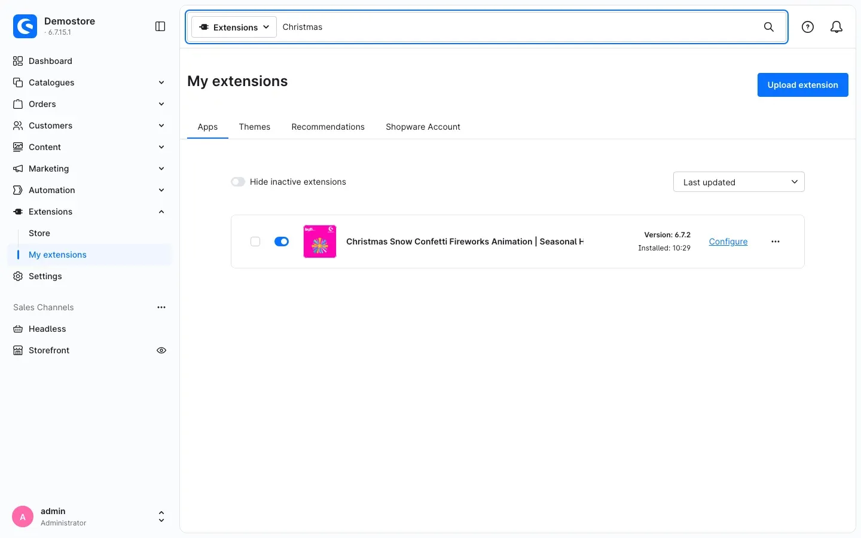This screenshot has height=538, width=861.
Task: Open the help question mark icon
Action: (x=808, y=27)
